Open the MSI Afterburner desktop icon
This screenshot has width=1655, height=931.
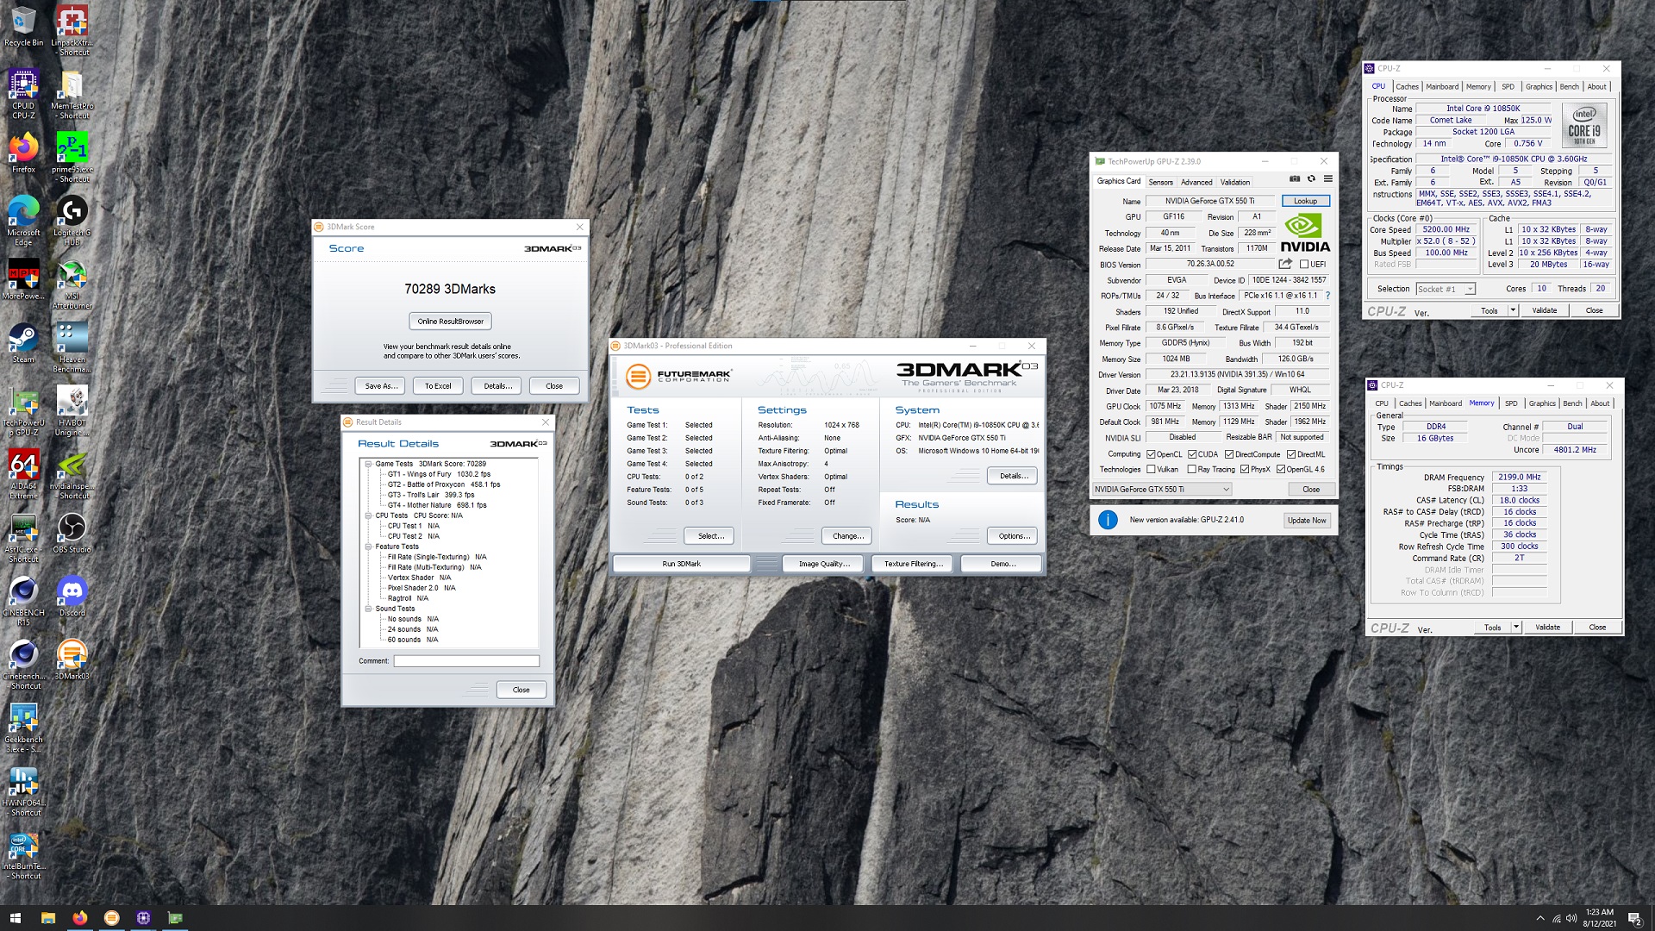[x=72, y=284]
